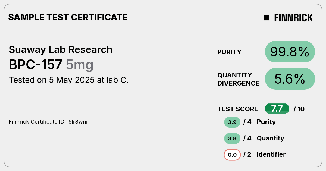Click the 7.7 test score pill

point(277,109)
